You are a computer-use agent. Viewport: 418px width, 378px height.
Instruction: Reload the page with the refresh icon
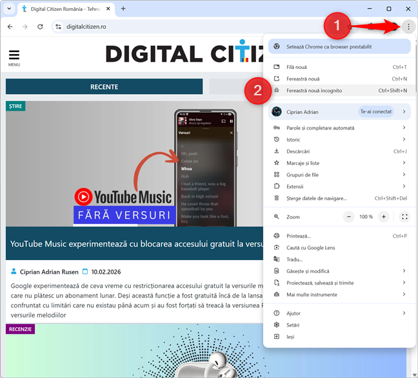(x=40, y=26)
